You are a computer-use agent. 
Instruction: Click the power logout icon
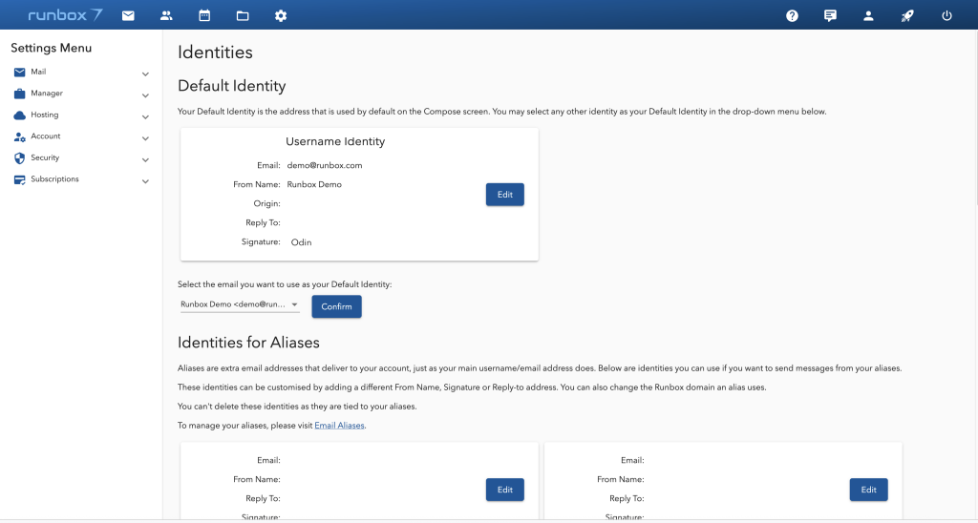click(946, 15)
